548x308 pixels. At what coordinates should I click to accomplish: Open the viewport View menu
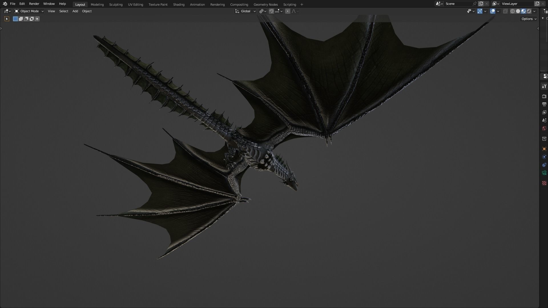click(x=51, y=11)
